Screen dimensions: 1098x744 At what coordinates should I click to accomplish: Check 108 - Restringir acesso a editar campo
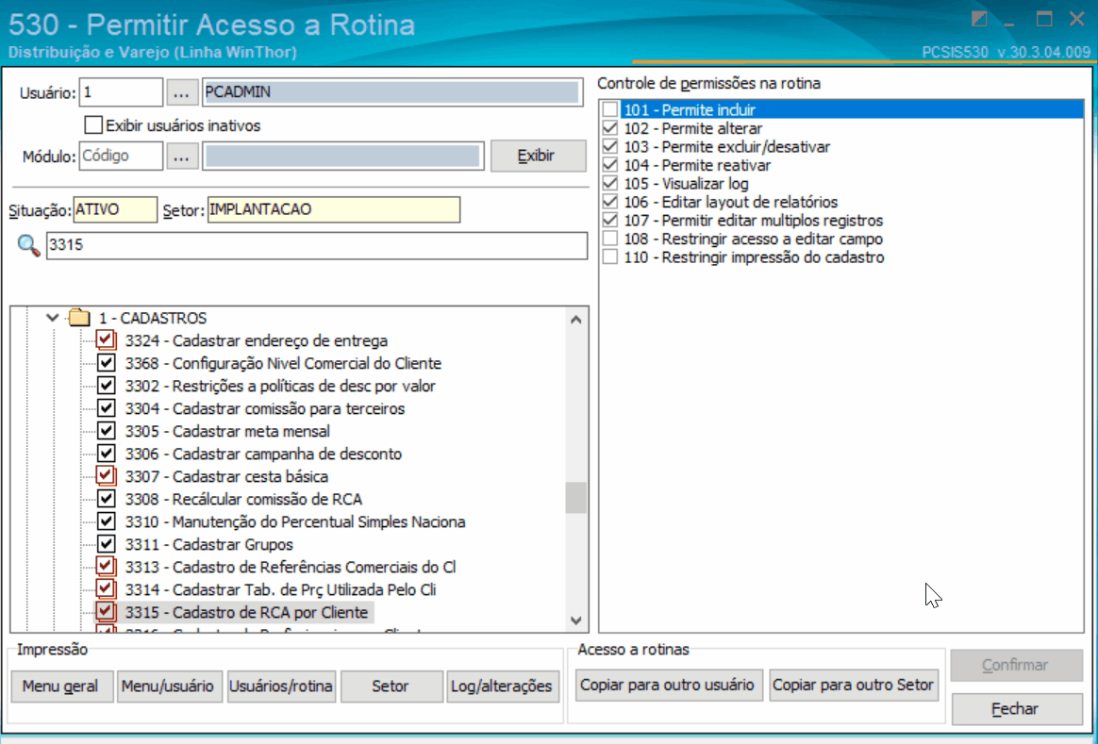[x=610, y=239]
